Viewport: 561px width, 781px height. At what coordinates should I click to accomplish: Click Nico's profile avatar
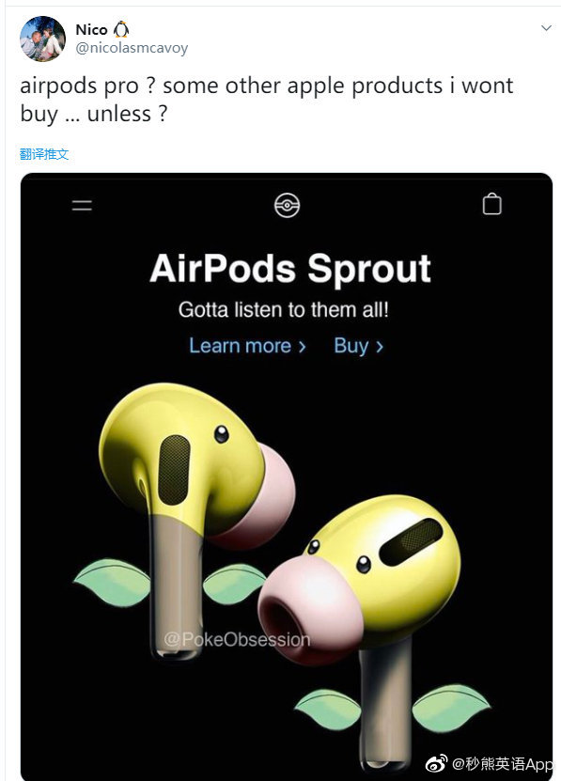(42, 39)
